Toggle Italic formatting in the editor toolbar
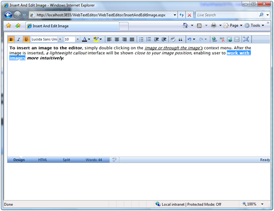Screen dimensions: 274x211 pyautogui.click(x=18, y=39)
